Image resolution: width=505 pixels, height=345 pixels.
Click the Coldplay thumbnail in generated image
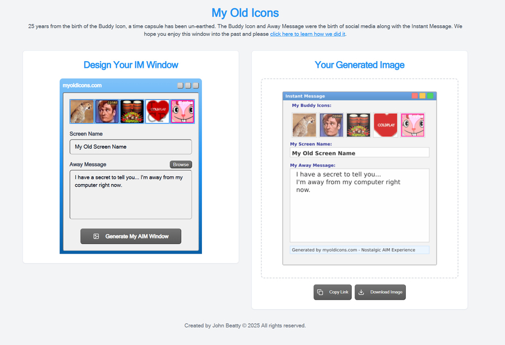385,125
